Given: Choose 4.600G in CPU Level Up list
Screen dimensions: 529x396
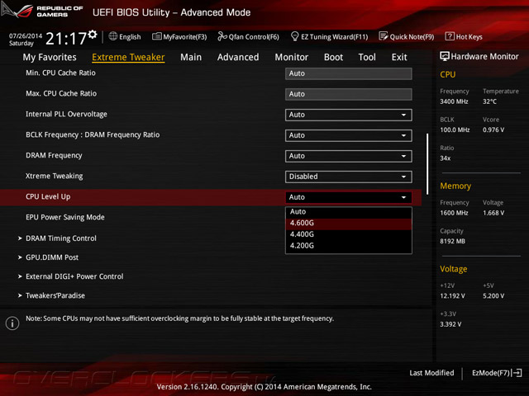Looking at the screenshot, I should 349,224.
